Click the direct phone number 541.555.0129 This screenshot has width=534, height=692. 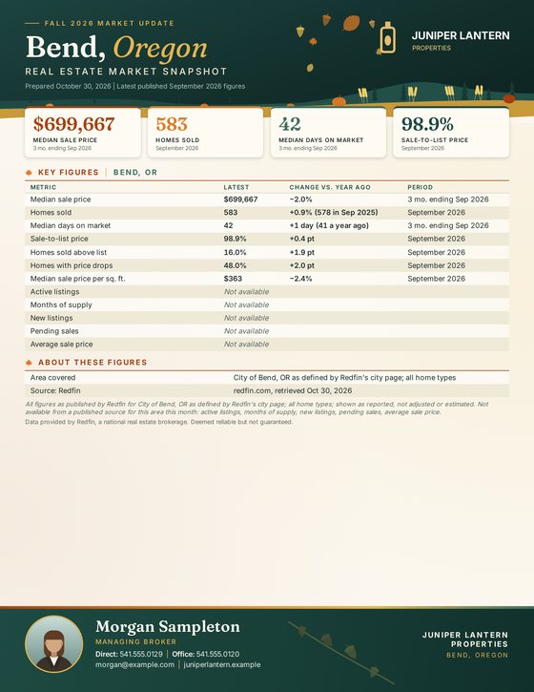[141, 654]
